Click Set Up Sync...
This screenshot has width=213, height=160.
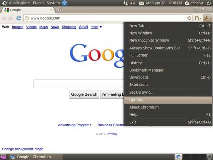[168, 92]
